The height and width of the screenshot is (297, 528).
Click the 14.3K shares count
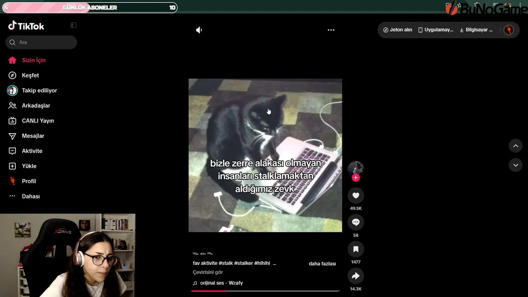(x=356, y=289)
